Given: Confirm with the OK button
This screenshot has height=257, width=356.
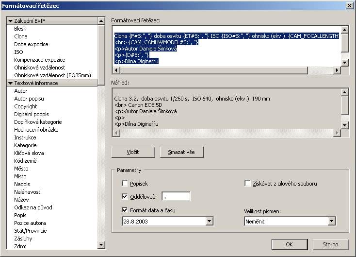Looking at the screenshot, I should pos(289,244).
